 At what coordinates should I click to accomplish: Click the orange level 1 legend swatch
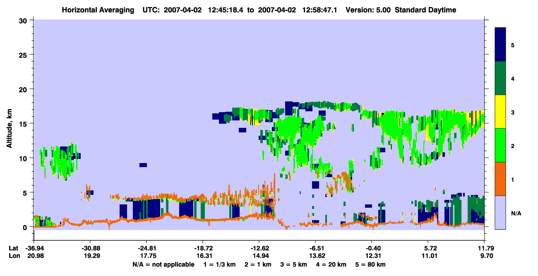pos(500,179)
